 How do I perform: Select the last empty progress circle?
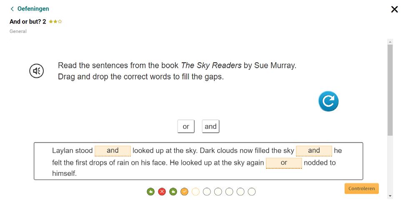[252, 192]
